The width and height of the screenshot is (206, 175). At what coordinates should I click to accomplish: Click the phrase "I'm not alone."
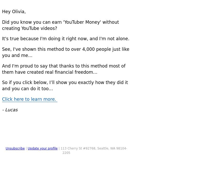[x=114, y=39]
